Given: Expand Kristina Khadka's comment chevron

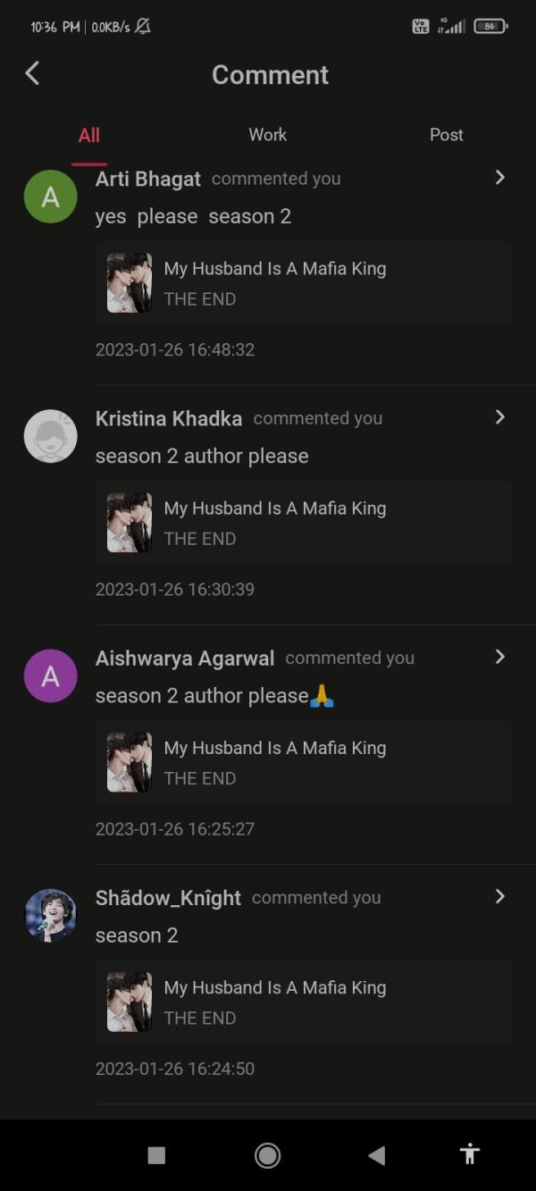Looking at the screenshot, I should pyautogui.click(x=500, y=416).
